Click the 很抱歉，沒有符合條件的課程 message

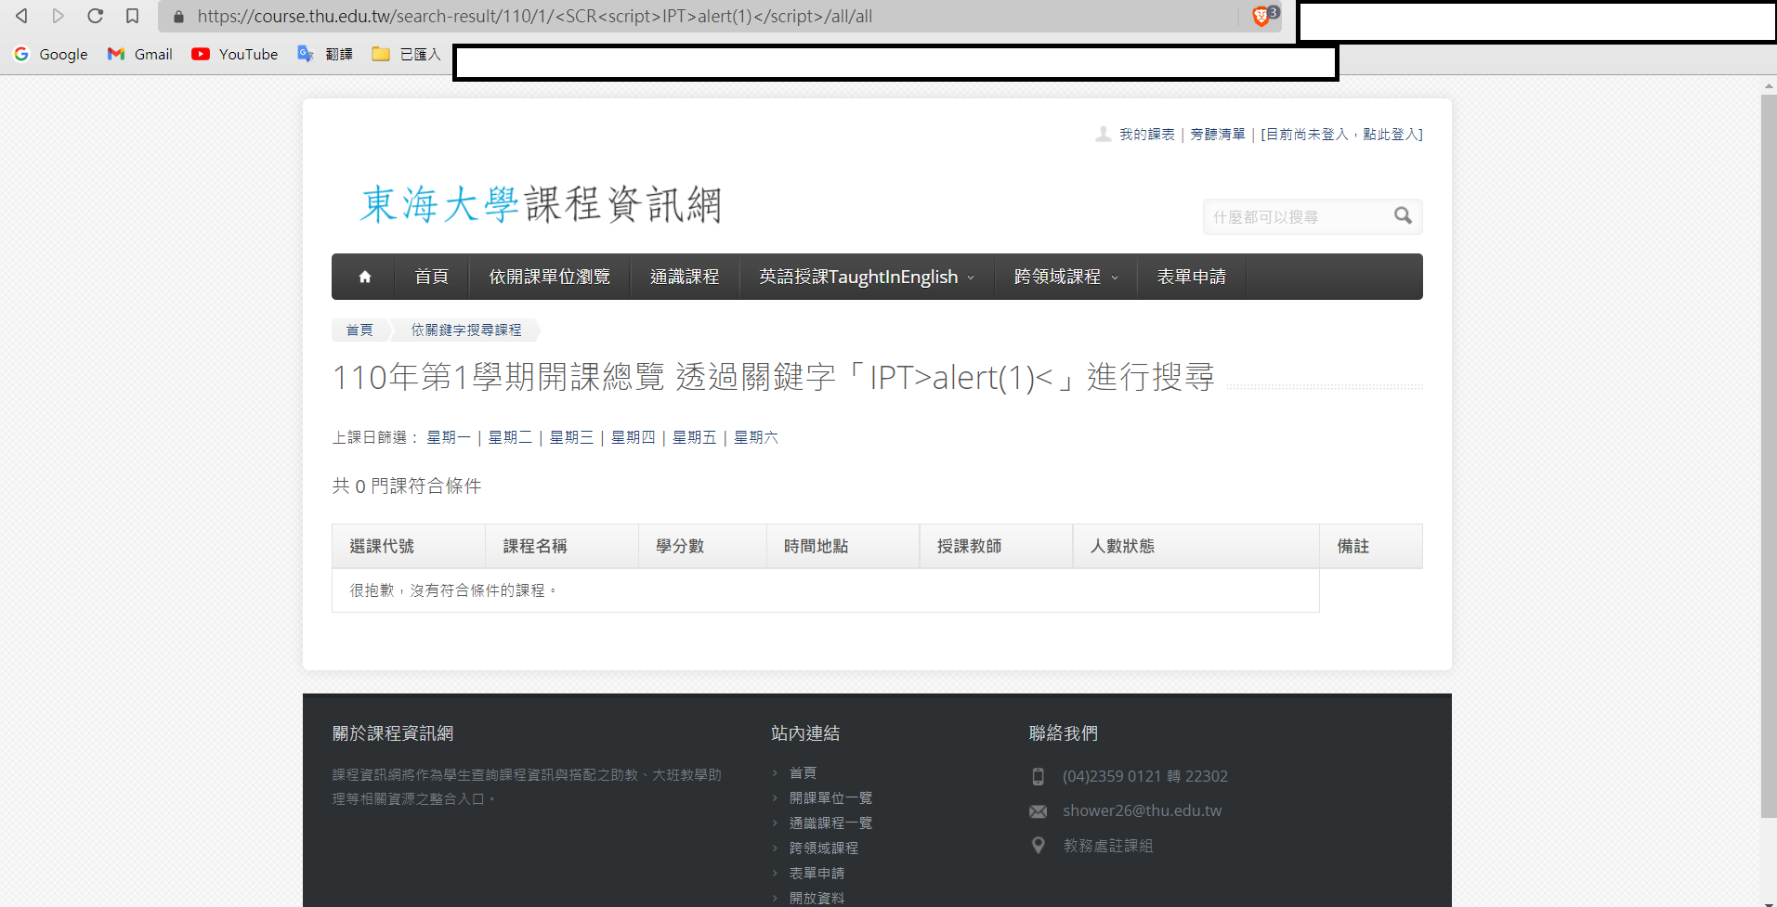pyautogui.click(x=453, y=590)
